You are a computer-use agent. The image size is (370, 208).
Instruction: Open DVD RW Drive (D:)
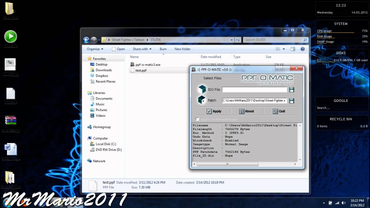coord(109,150)
